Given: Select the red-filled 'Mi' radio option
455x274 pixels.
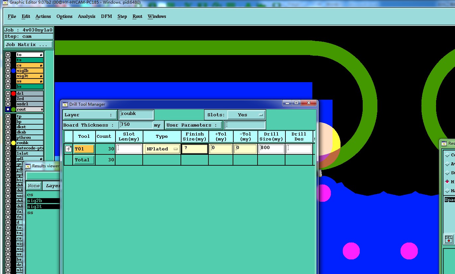Looking at the screenshot, I should pos(448,182).
